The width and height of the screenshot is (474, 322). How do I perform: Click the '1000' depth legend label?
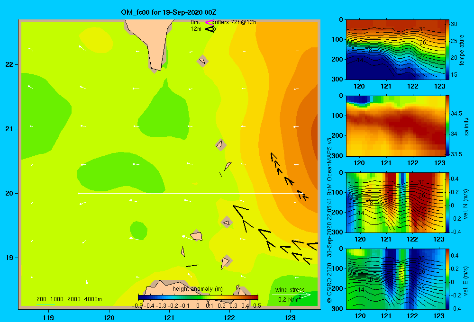(x=57, y=299)
